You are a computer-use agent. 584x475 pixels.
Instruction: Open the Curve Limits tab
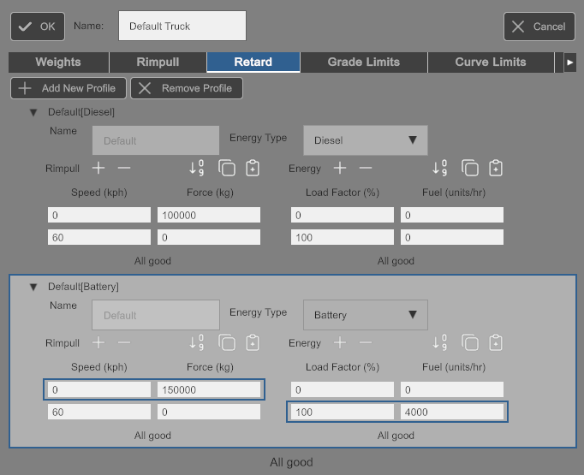[x=491, y=62]
